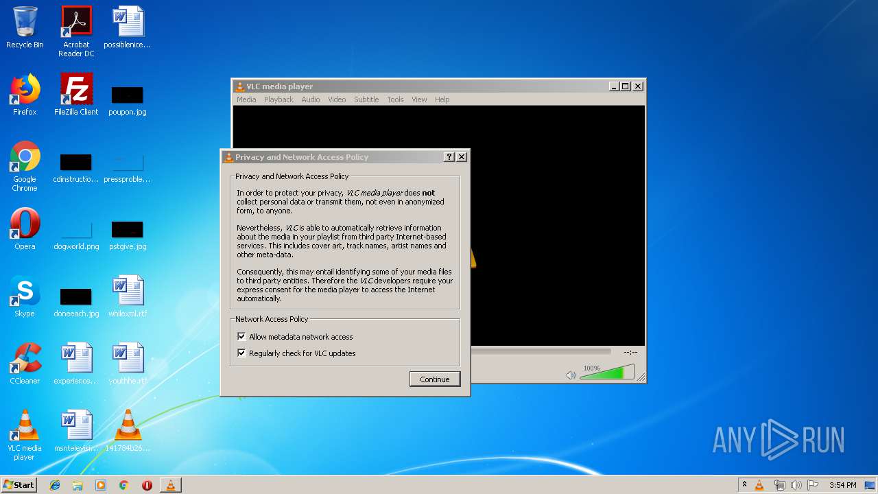Screen dimensions: 878x494
Task: Select the Google Chrome desktop shortcut
Action: (x=25, y=167)
